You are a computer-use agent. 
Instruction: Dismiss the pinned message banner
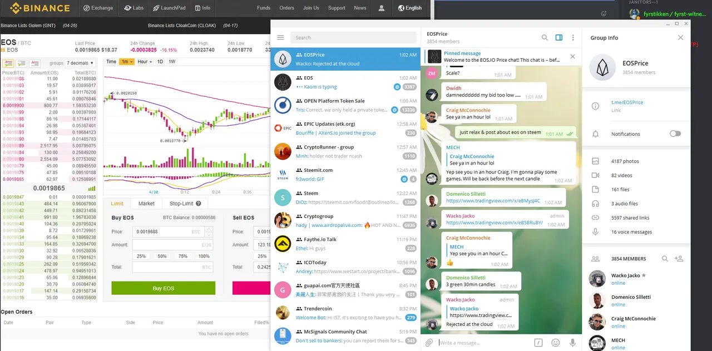click(572, 57)
